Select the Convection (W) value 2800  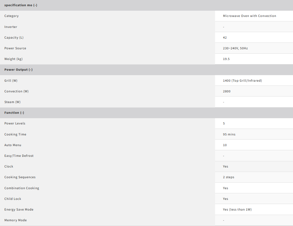click(227, 91)
